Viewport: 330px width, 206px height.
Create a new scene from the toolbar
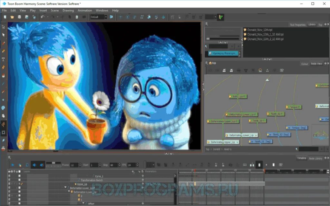[x=5, y=17]
